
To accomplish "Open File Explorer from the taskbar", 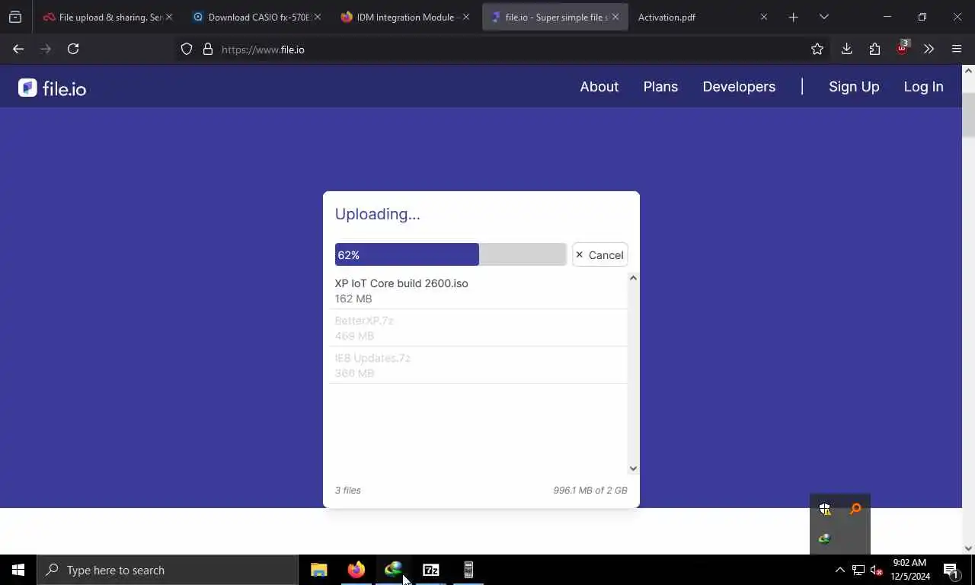I will (x=318, y=570).
